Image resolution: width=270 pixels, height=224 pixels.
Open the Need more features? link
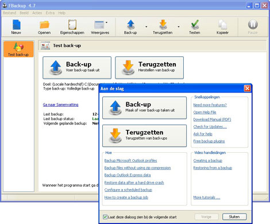click(210, 105)
